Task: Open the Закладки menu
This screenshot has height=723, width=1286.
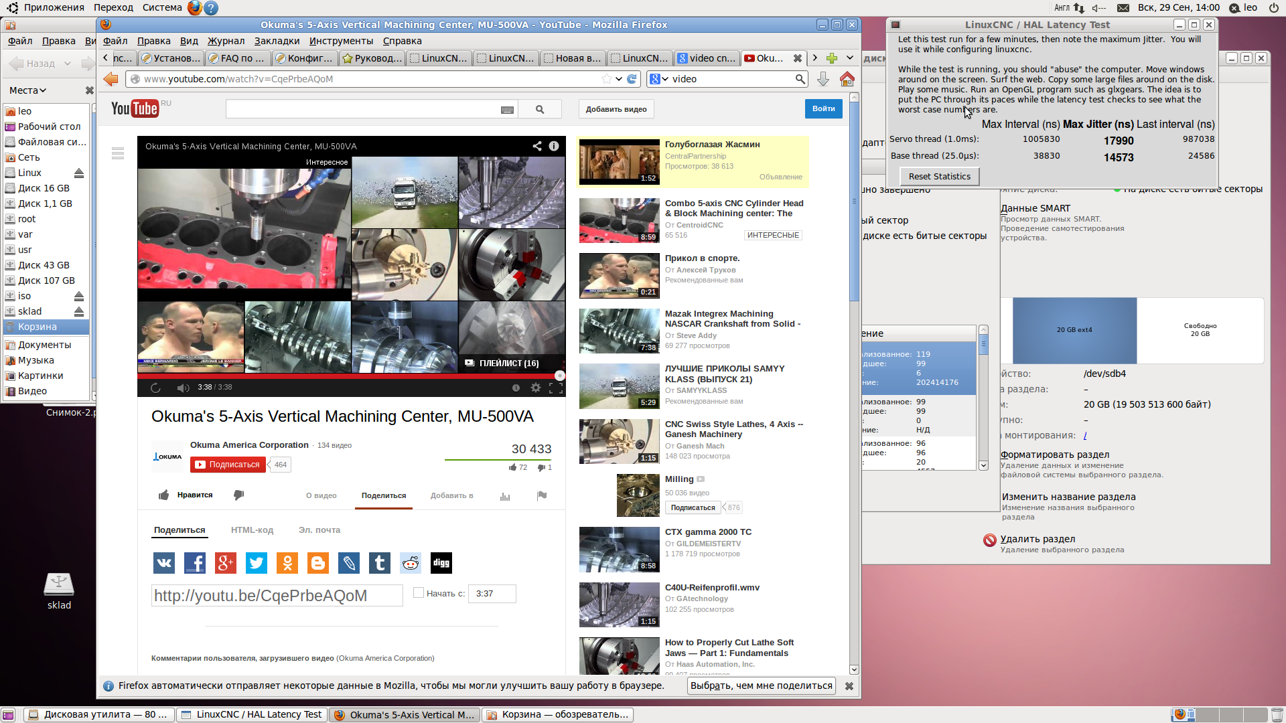Action: pos(277,41)
